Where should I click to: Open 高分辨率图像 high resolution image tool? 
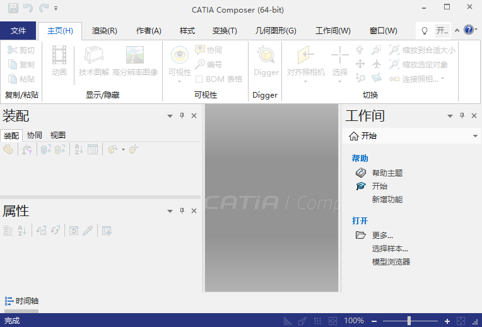135,60
